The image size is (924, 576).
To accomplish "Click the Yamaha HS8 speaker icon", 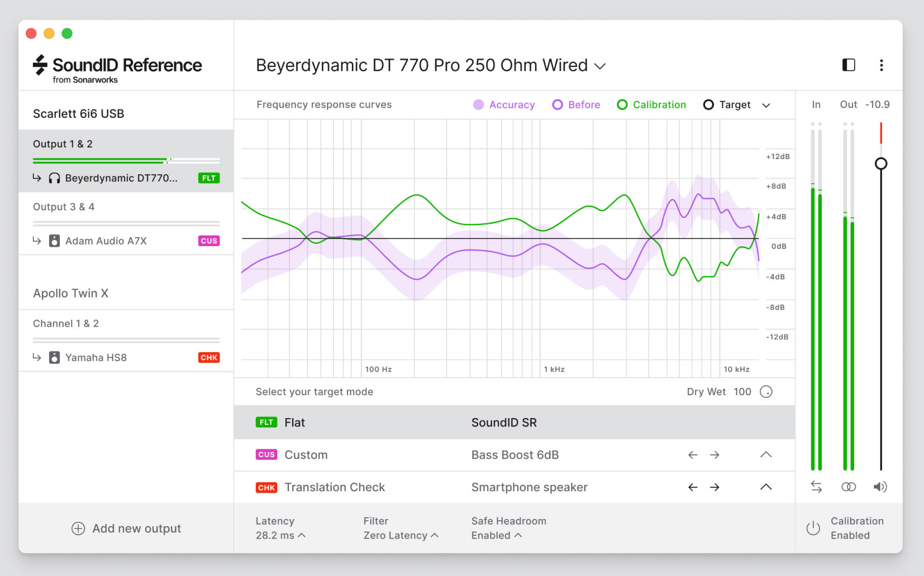I will [54, 358].
